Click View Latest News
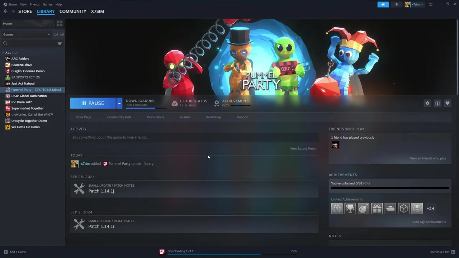The width and height of the screenshot is (459, 258). click(303, 148)
